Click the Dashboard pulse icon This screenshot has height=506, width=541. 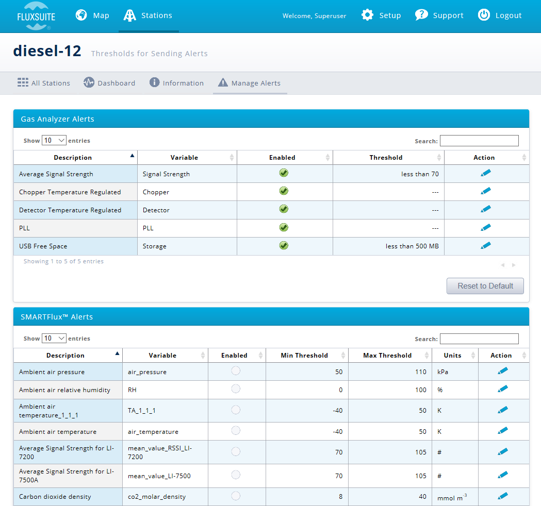point(89,82)
